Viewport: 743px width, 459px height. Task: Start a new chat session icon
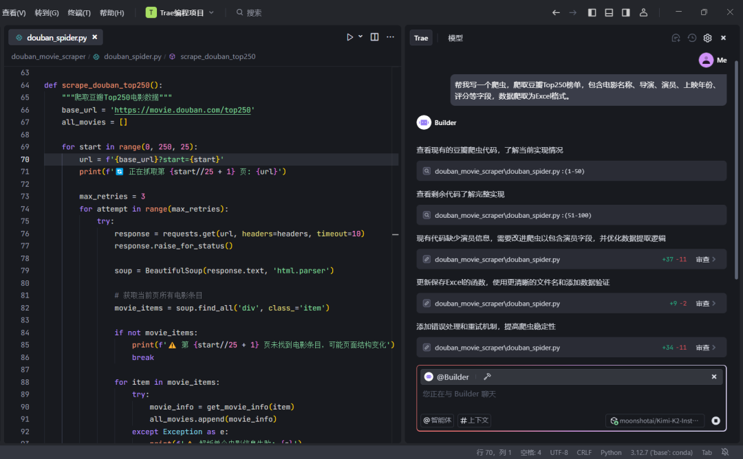(676, 38)
